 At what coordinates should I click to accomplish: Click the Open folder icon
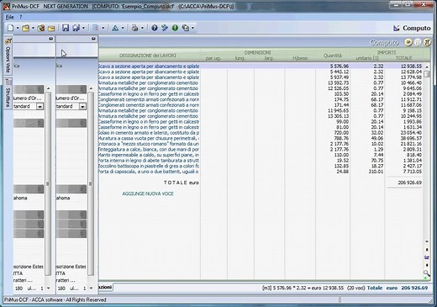click(26, 28)
